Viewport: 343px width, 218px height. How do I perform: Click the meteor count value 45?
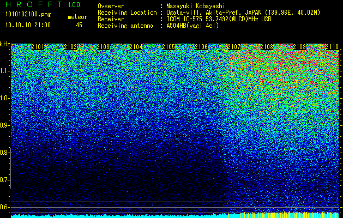(79, 25)
